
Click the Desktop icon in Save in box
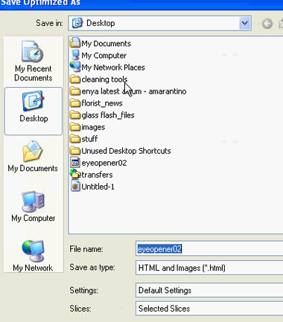(77, 23)
